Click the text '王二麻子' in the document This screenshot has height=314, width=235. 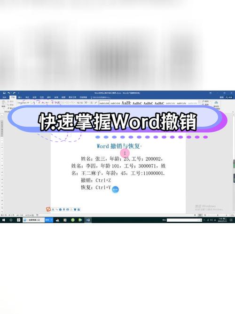point(91,173)
